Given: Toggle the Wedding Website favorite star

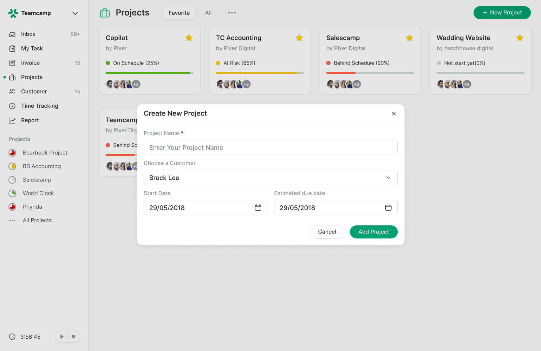Looking at the screenshot, I should pyautogui.click(x=520, y=38).
